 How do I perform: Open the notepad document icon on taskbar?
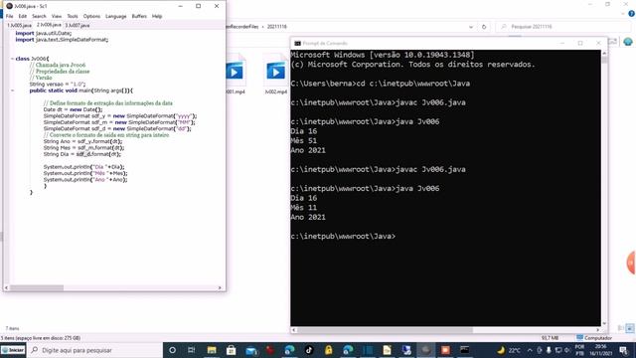coord(387,350)
